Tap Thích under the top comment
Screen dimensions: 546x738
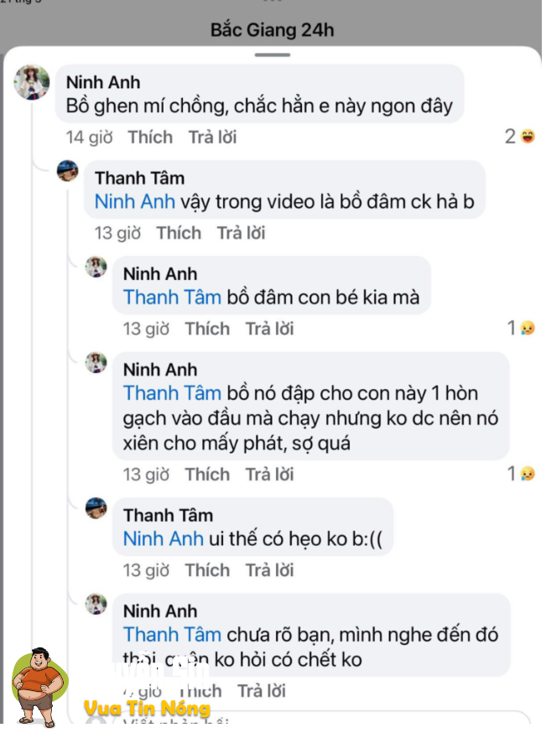[150, 137]
